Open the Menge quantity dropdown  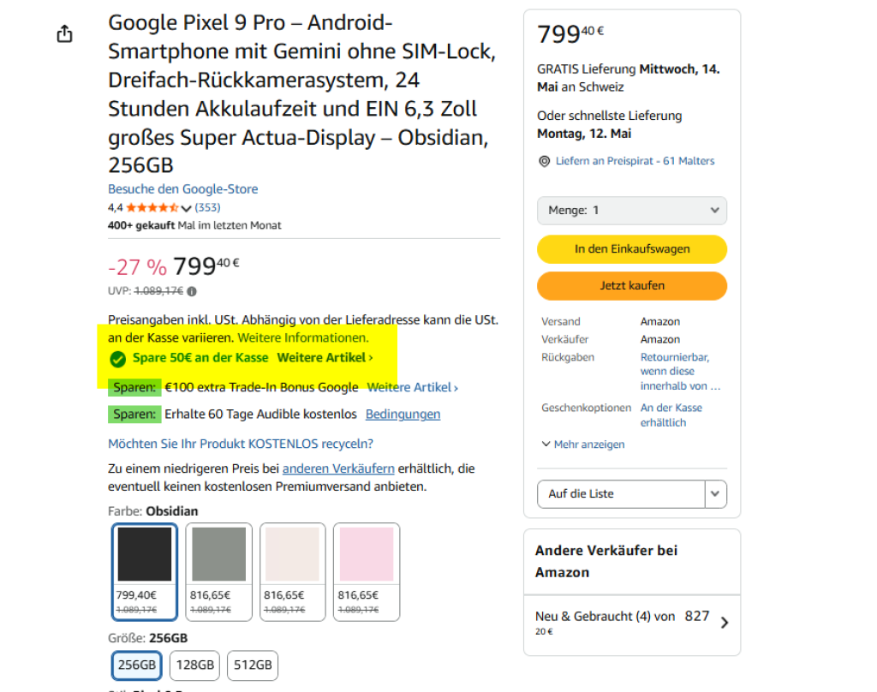coord(631,211)
